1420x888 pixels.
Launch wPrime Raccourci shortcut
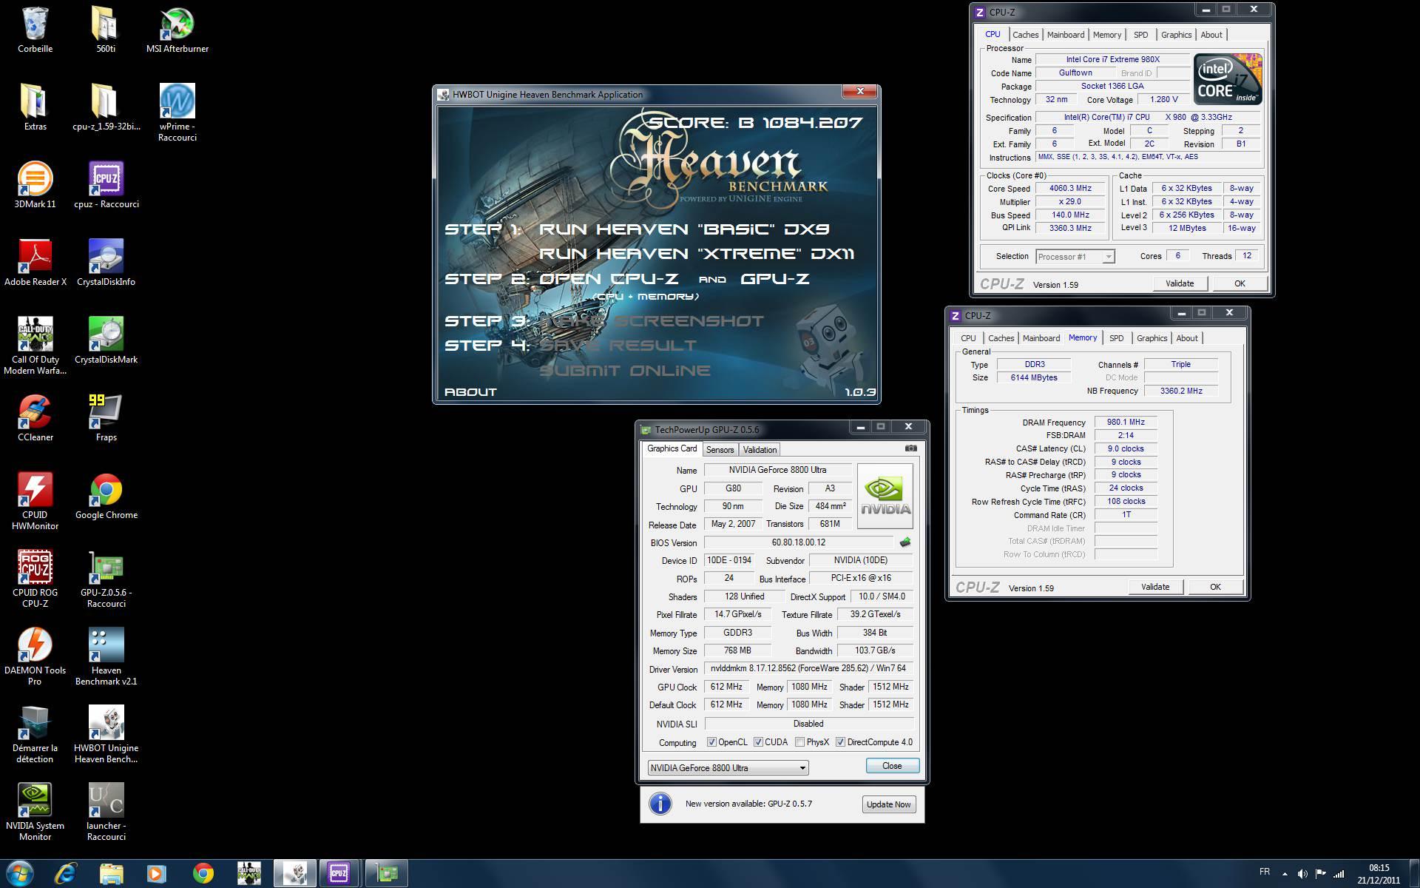pos(177,112)
